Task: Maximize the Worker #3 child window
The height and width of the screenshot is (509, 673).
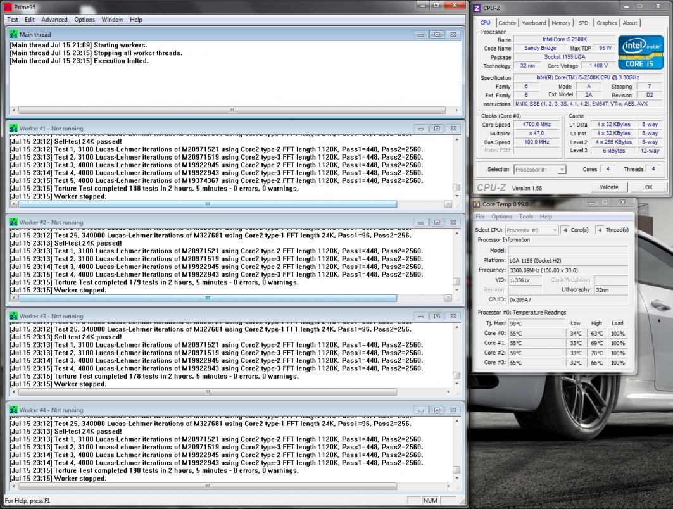Action: [436, 317]
